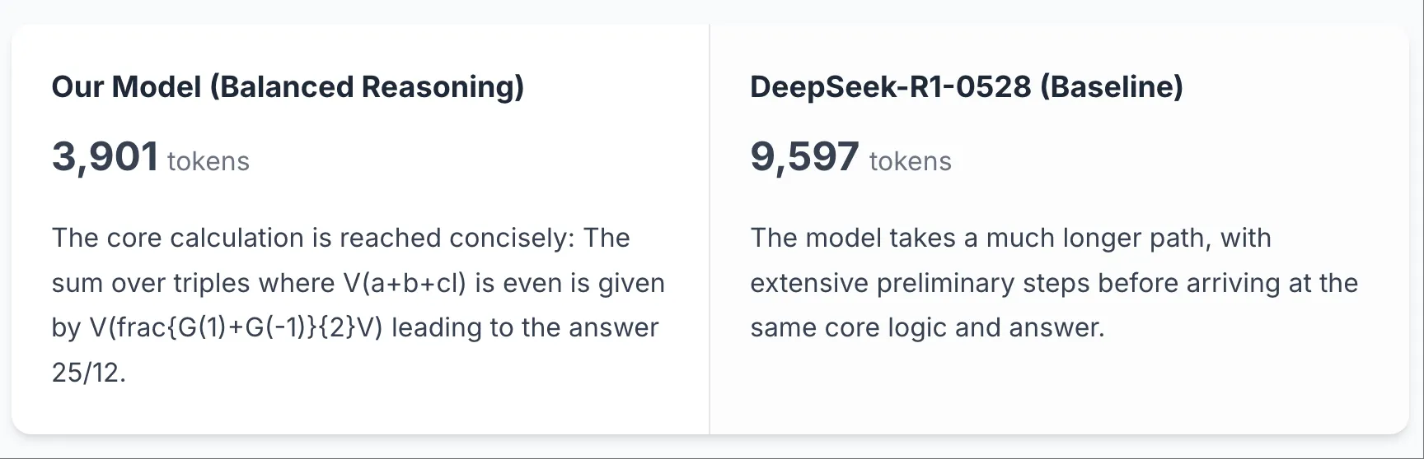The width and height of the screenshot is (1424, 459).
Task: Click the 25/12 answer text
Action: pos(88,373)
